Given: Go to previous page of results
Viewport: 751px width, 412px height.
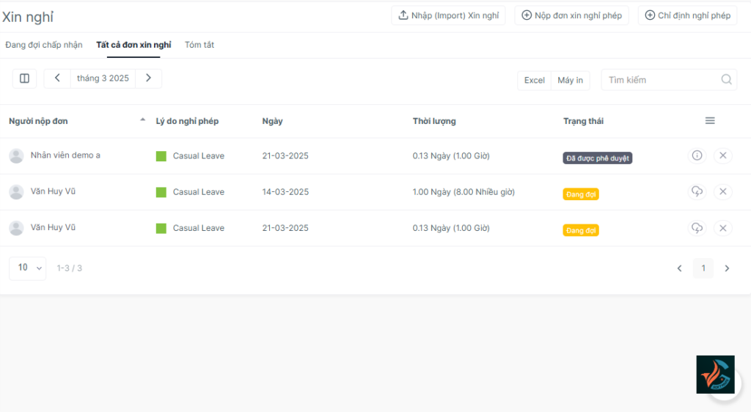Looking at the screenshot, I should 679,268.
